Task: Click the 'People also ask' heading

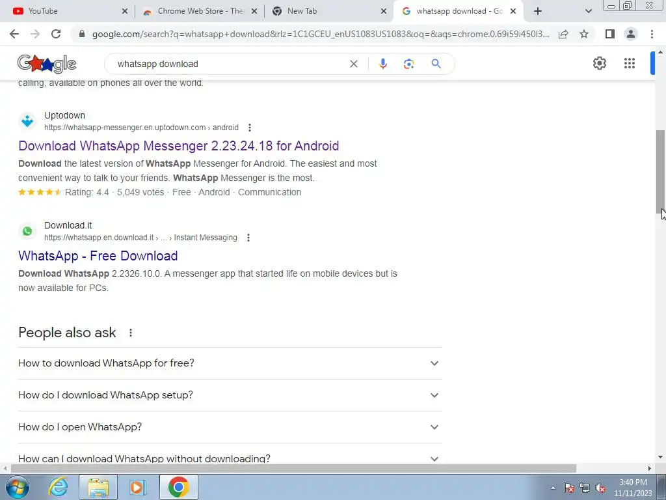Action: (x=67, y=333)
